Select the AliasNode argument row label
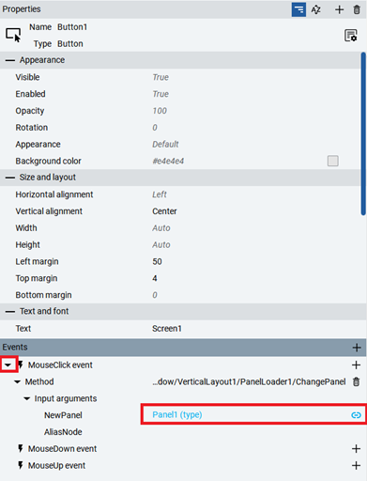This screenshot has height=481, width=367. [x=63, y=432]
